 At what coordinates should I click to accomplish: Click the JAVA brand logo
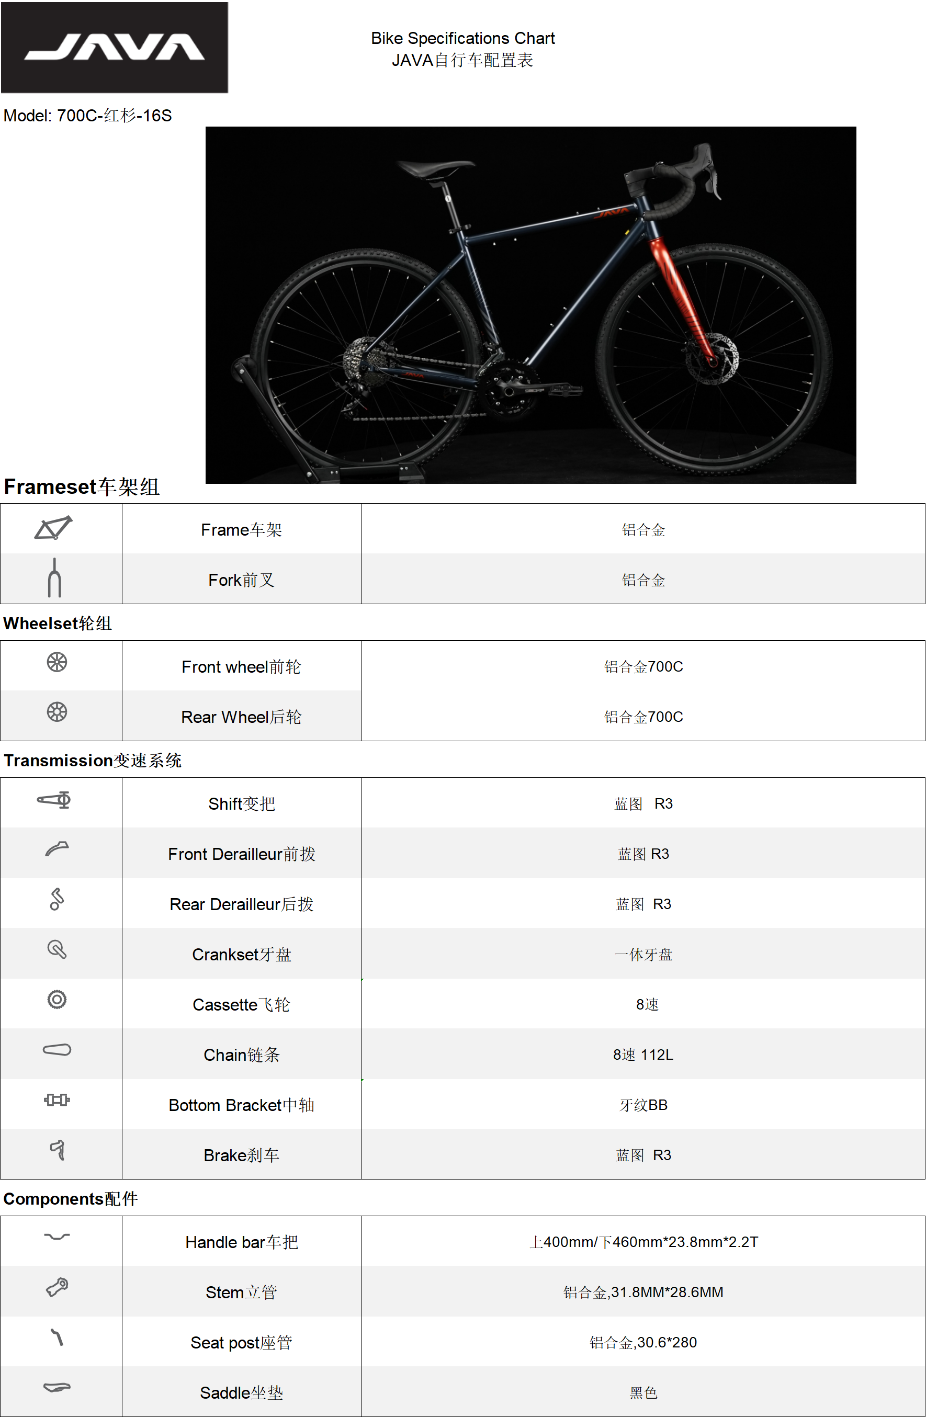point(115,48)
